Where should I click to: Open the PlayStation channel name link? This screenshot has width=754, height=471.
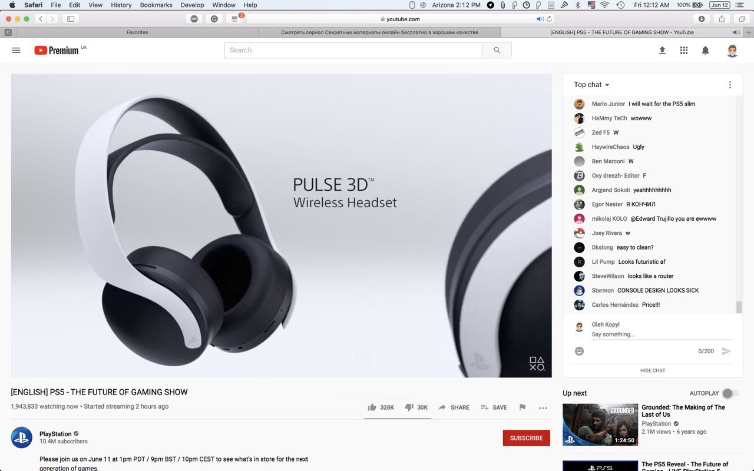coord(55,434)
